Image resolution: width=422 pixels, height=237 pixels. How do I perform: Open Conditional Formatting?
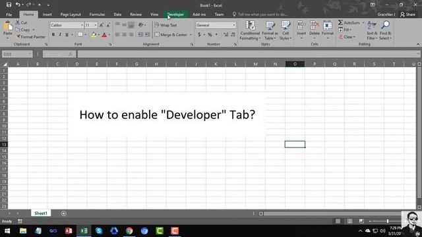pos(250,31)
